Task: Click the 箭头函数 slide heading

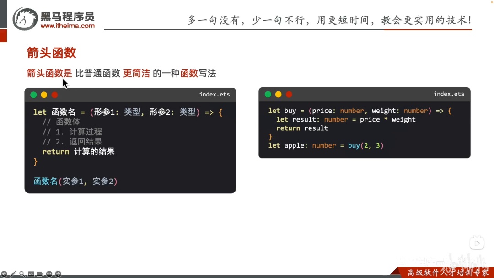Action: click(x=51, y=53)
